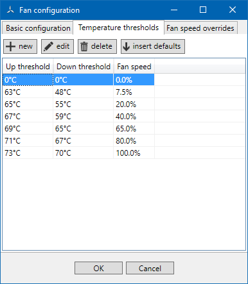Select the Temperature thresholds tab

[x=118, y=28]
